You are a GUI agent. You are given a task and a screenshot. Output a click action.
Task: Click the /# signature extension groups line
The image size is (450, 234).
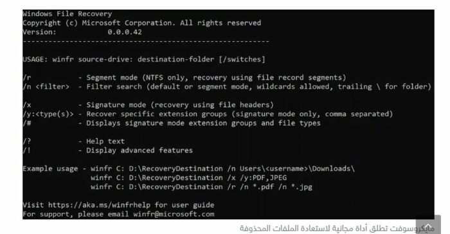(172, 123)
